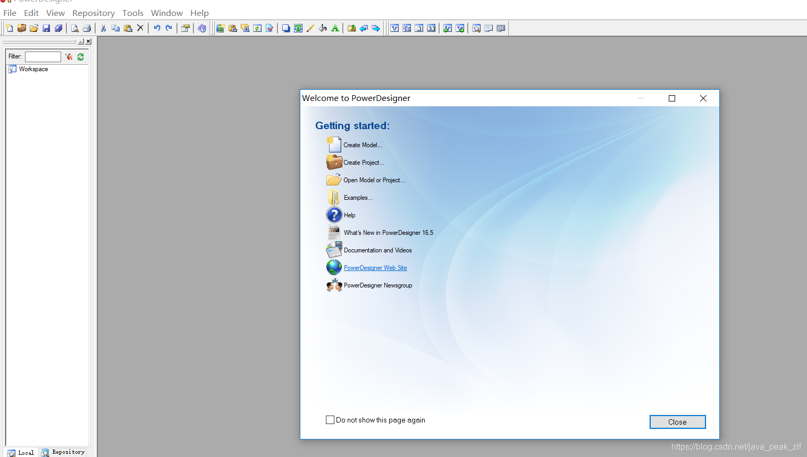Viewport: 807px width, 457px height.
Task: Refresh the browser filter with green arrows
Action: pyautogui.click(x=81, y=57)
